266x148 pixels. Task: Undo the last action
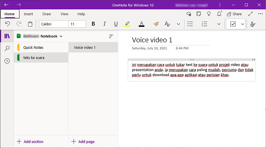coord(8,24)
